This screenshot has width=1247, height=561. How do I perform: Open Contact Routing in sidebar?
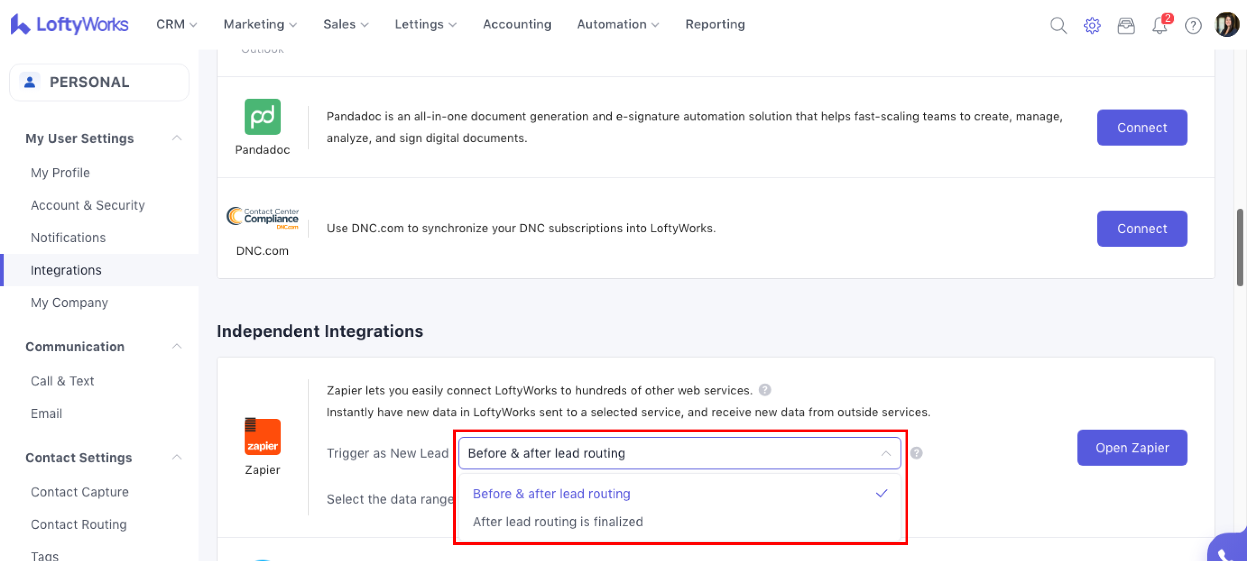(x=79, y=524)
